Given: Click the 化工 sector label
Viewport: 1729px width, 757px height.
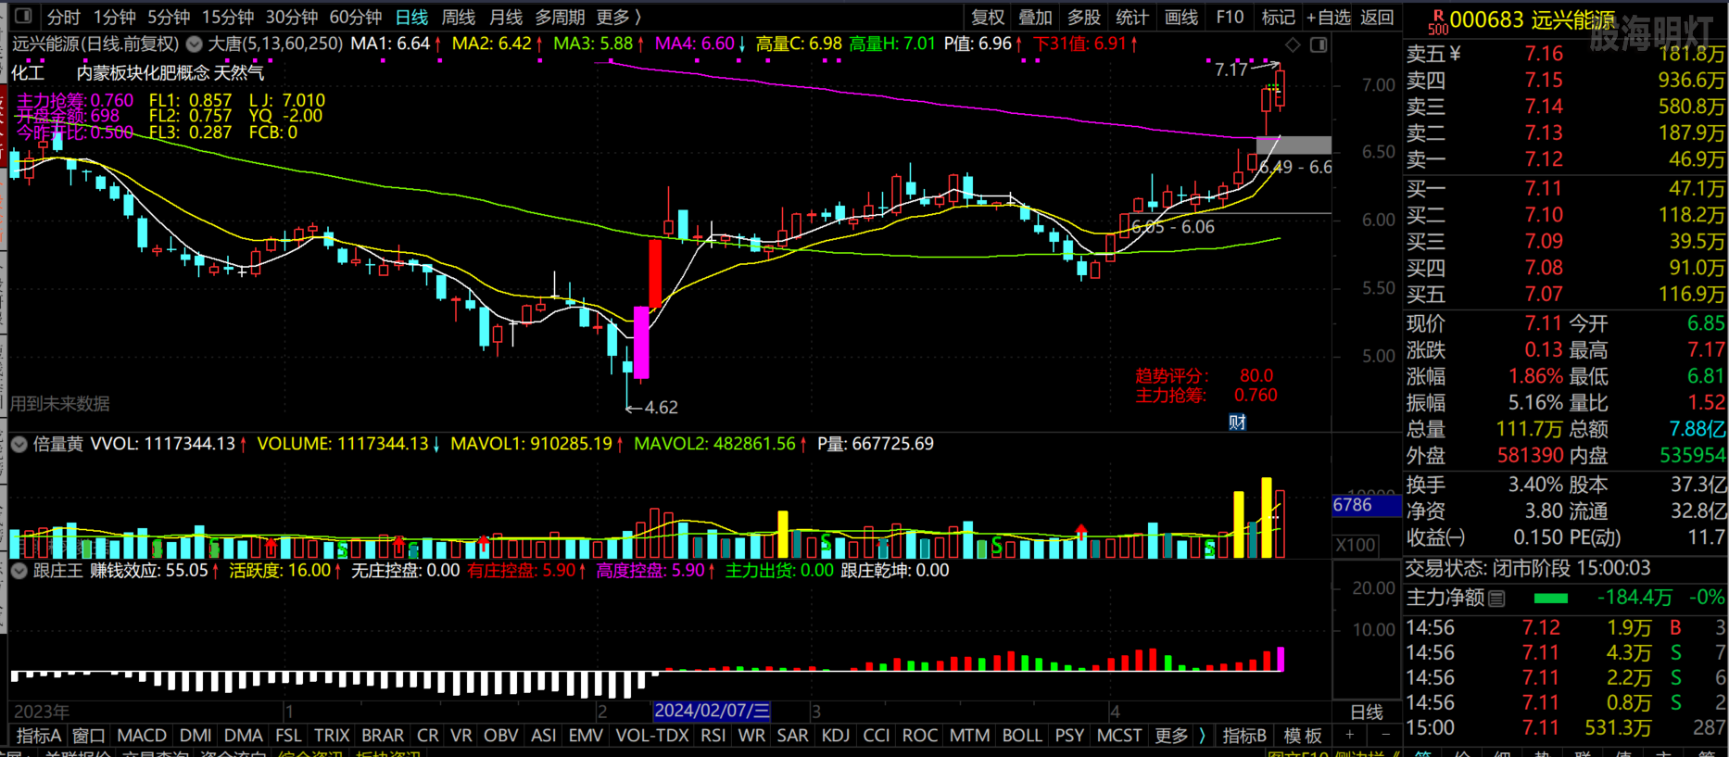Looking at the screenshot, I should 28,72.
